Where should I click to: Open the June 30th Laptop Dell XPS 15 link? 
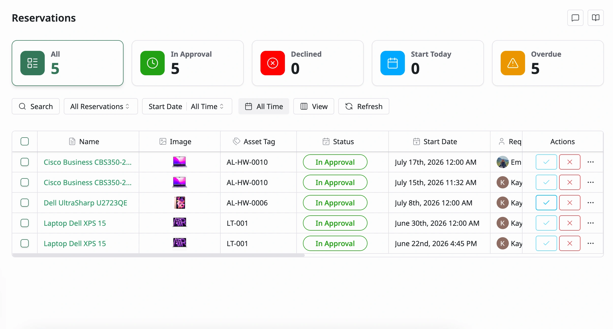pos(75,223)
